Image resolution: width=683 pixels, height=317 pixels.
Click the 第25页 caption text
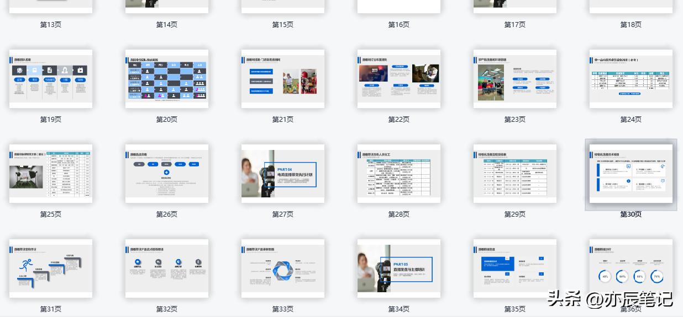point(51,214)
